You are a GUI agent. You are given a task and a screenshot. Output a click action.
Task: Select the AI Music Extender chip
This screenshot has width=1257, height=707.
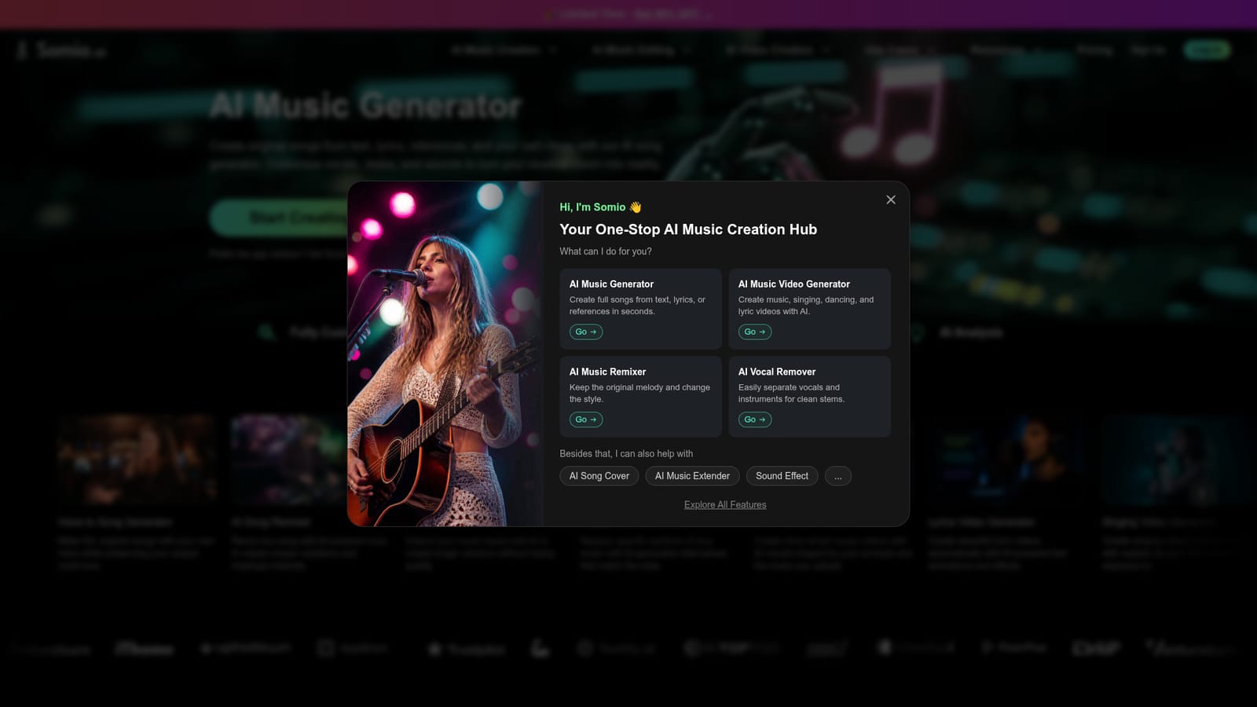point(692,476)
